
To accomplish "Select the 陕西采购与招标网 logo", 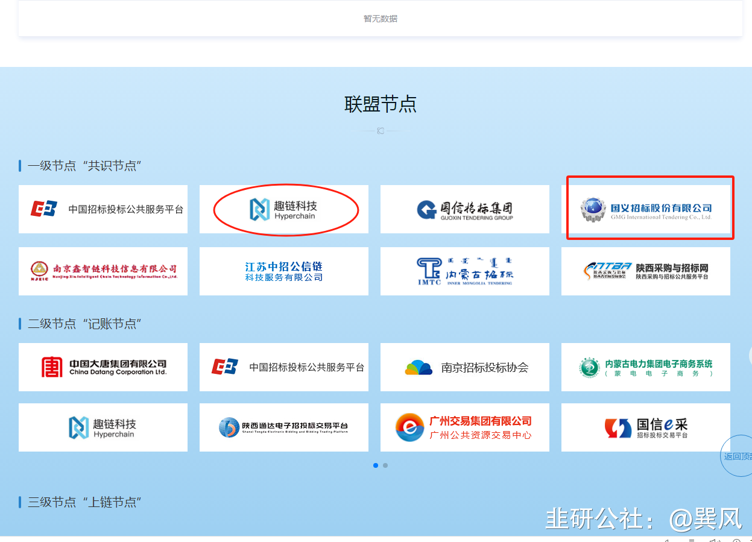I will [645, 271].
